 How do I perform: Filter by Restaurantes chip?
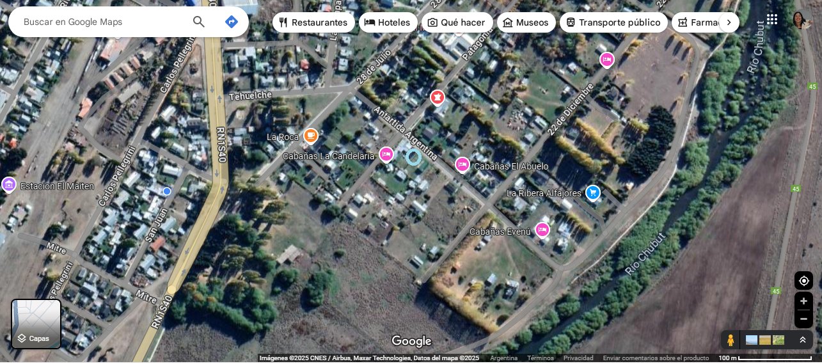coord(313,22)
